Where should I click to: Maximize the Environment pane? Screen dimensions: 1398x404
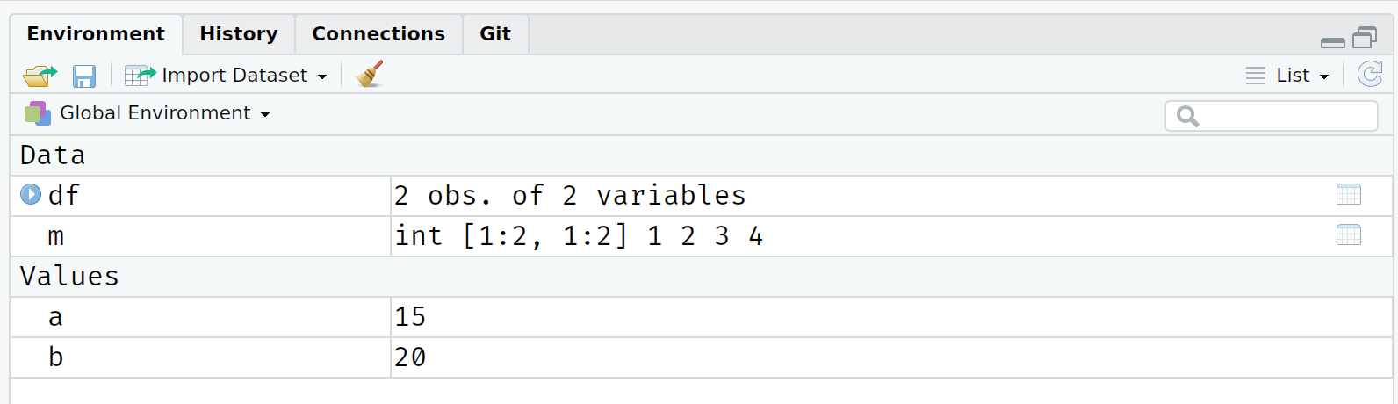click(1365, 38)
